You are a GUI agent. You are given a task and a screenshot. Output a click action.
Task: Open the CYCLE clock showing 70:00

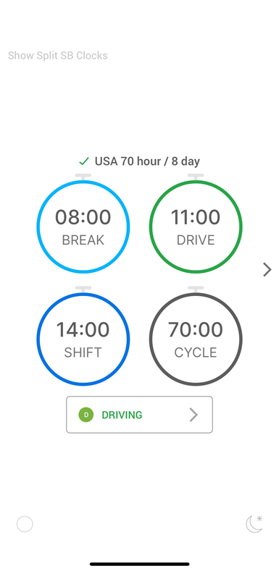pyautogui.click(x=196, y=339)
